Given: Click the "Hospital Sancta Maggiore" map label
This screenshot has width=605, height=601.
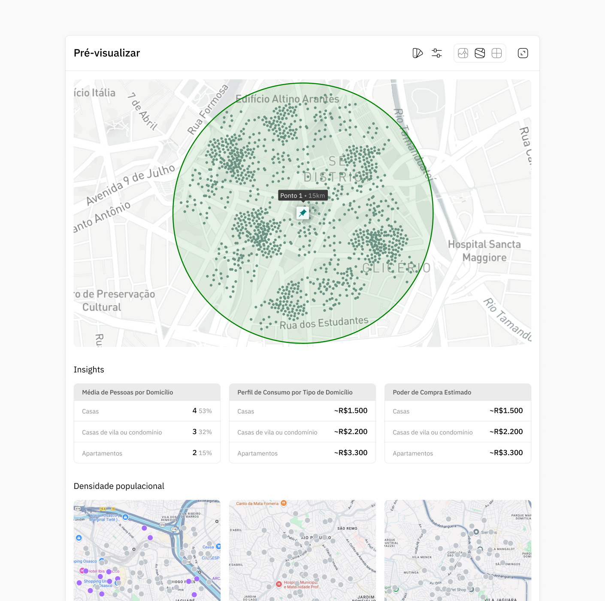Looking at the screenshot, I should click(484, 251).
